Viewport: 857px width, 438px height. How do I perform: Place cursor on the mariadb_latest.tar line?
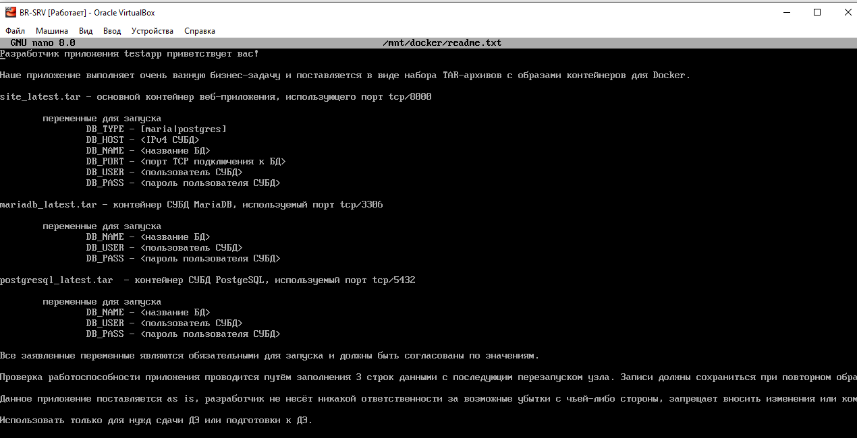tap(192, 205)
